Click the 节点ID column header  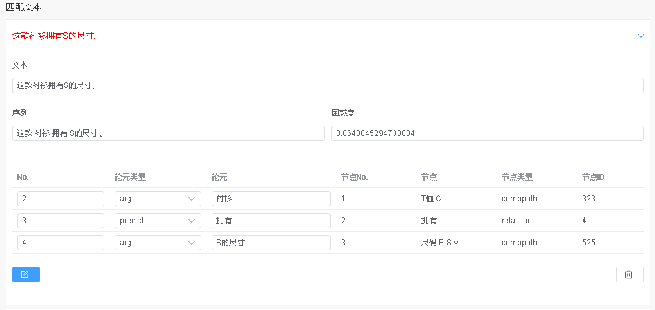[593, 177]
